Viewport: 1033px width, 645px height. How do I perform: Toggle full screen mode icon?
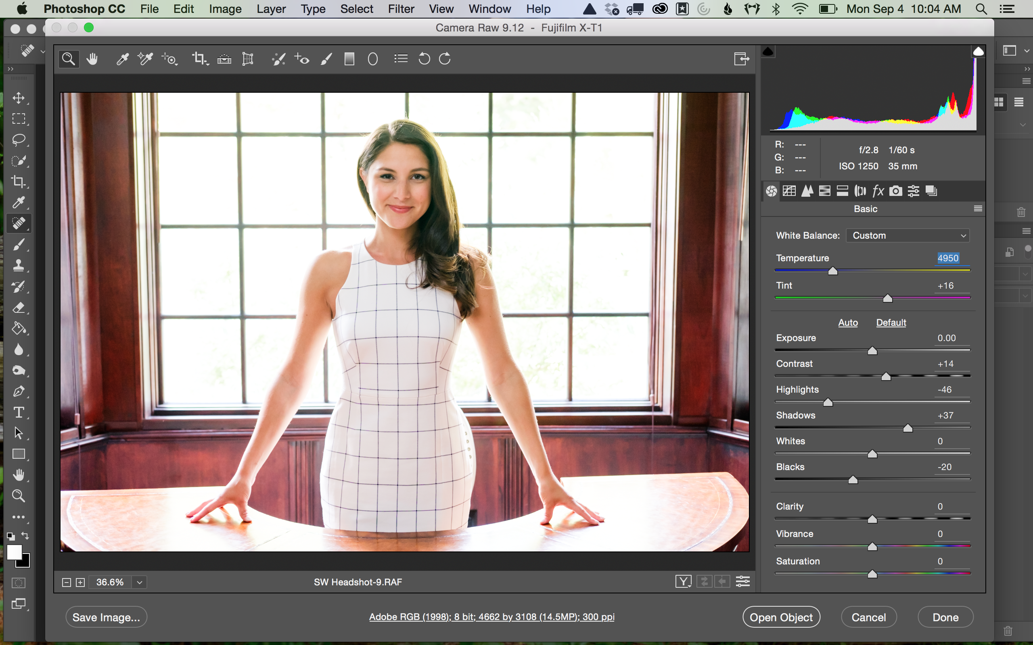741,59
